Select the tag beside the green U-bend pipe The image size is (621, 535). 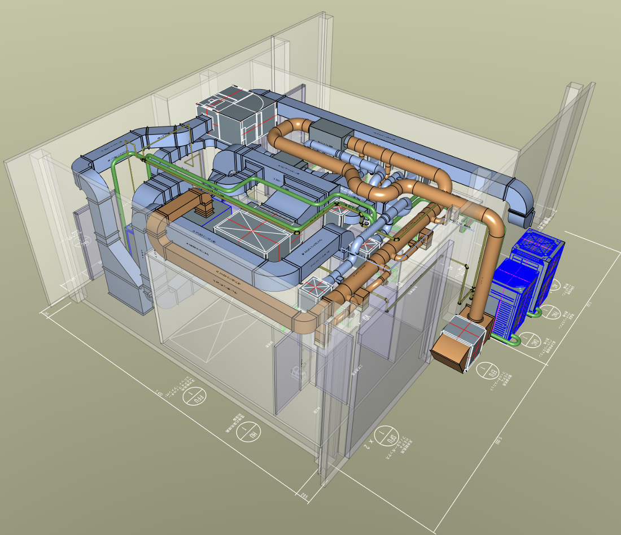(530, 340)
